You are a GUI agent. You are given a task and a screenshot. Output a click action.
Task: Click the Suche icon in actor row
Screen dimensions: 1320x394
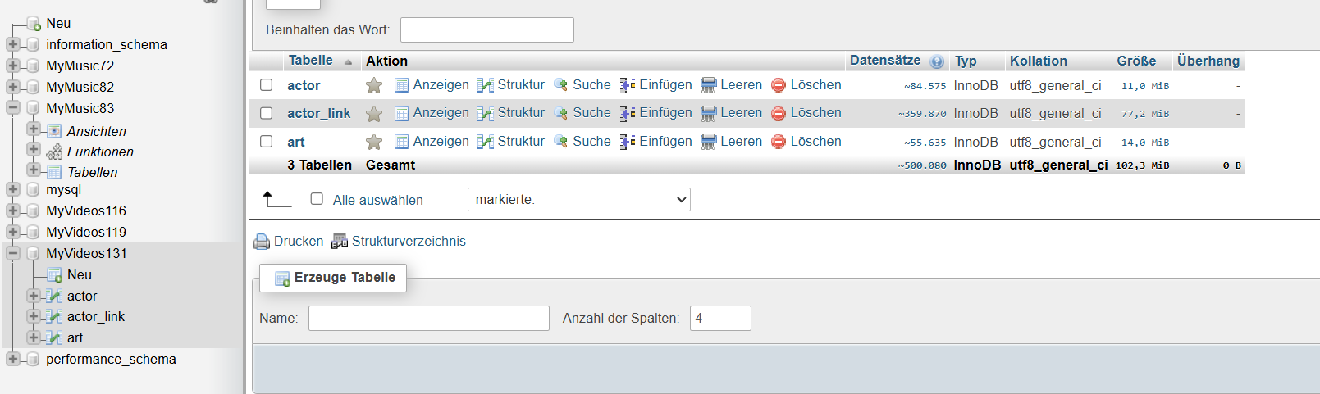point(561,85)
